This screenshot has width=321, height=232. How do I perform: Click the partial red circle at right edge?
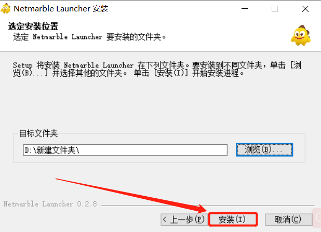[x=318, y=217]
